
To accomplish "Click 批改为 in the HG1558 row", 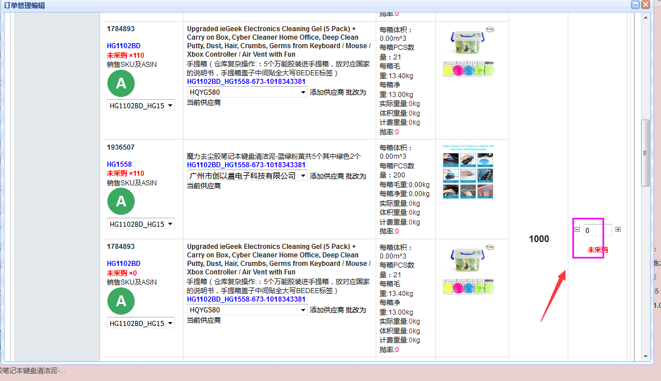I will [x=356, y=176].
